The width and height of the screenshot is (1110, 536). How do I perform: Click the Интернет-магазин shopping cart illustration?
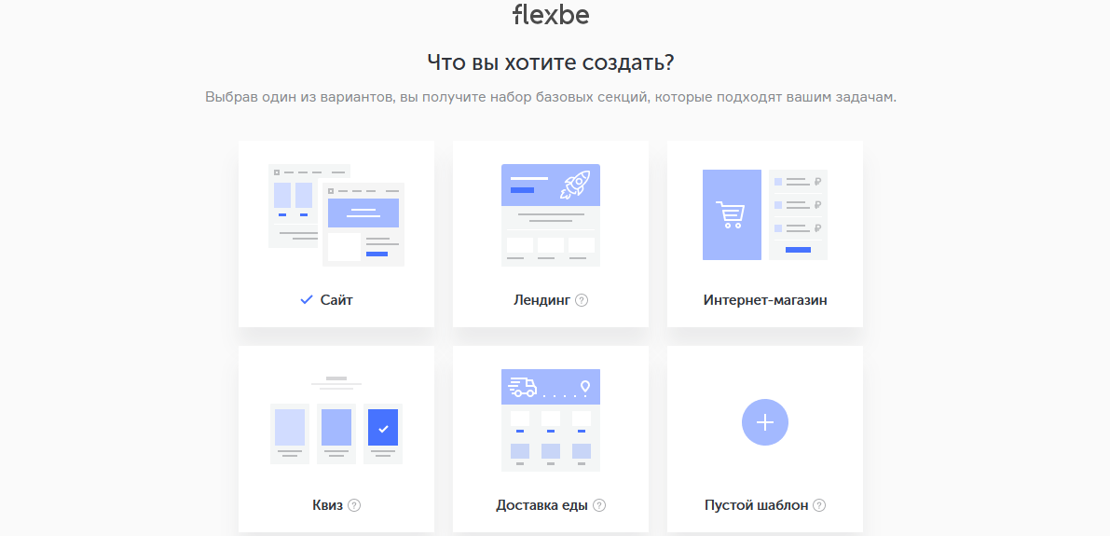pos(764,215)
